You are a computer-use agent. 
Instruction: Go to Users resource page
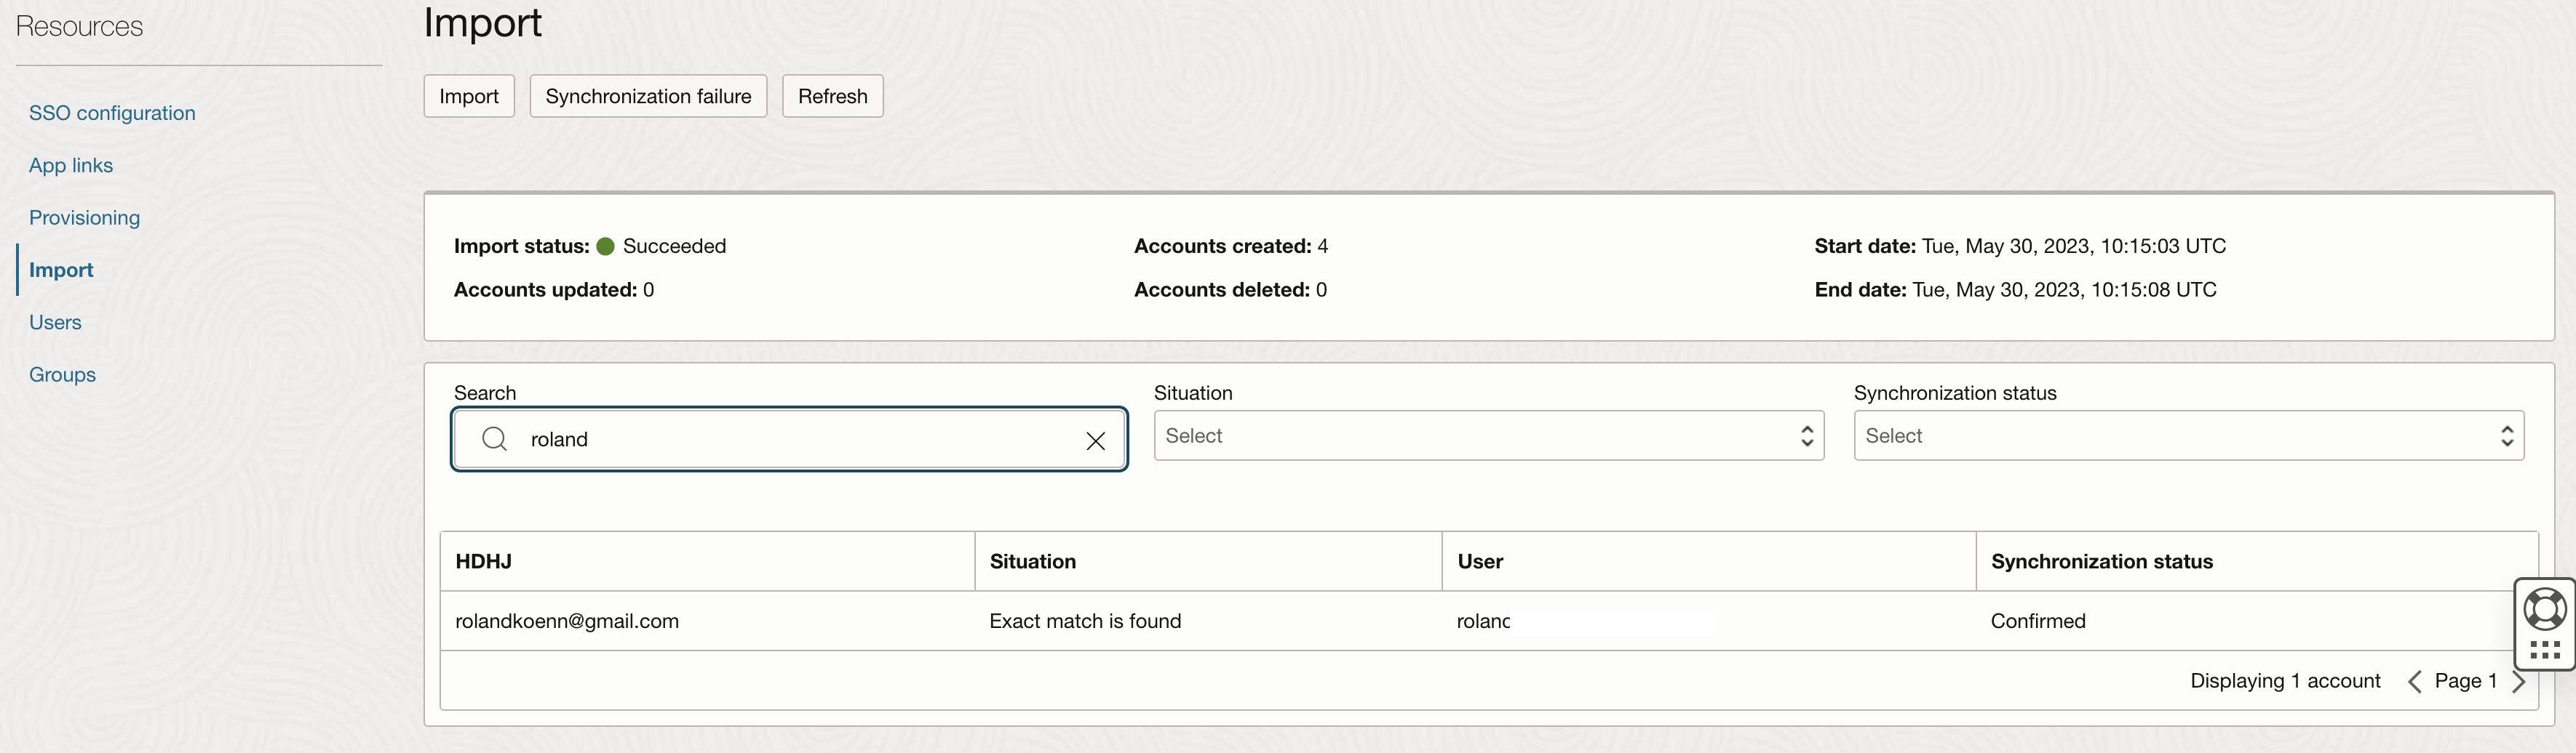coord(55,323)
